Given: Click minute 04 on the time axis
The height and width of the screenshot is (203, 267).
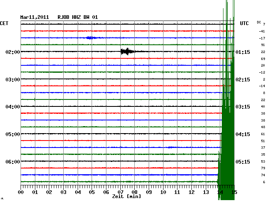Looking at the screenshot, I should [x=78, y=192].
